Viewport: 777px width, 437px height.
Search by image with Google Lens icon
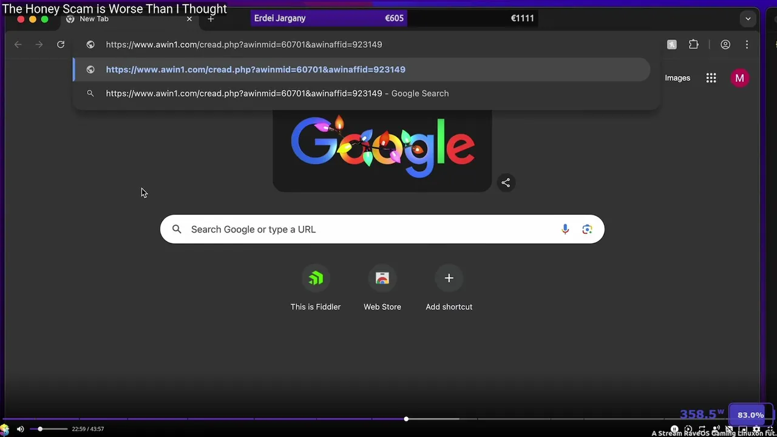[x=587, y=229]
